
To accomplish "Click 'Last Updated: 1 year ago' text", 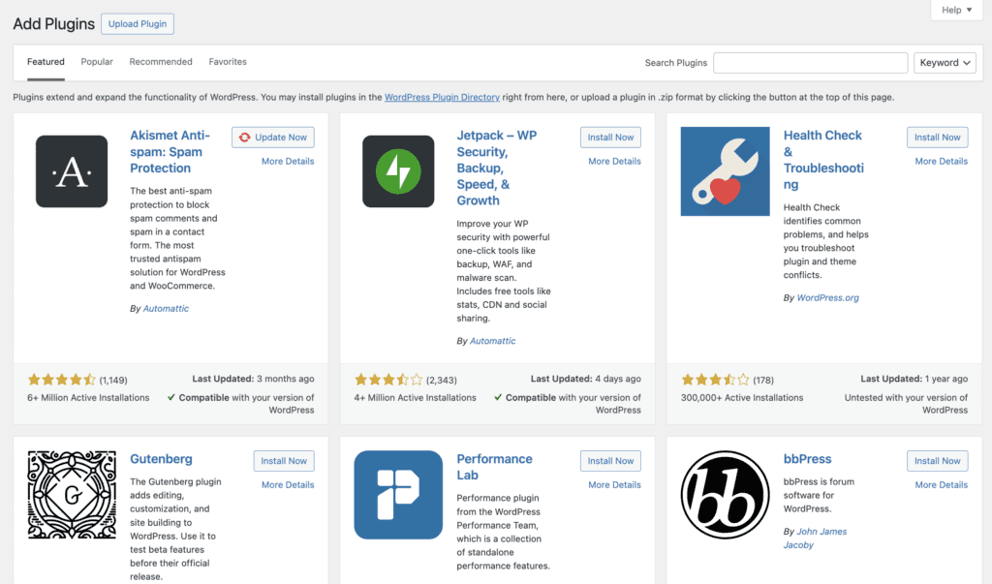I will coord(914,379).
